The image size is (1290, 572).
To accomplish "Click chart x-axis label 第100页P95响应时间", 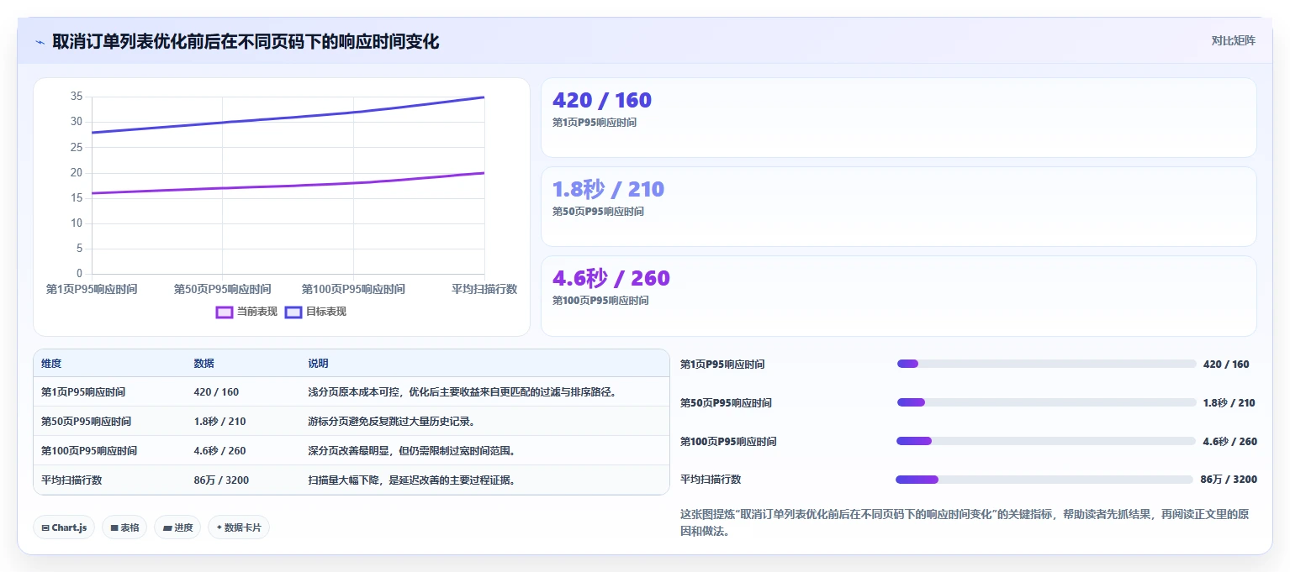I will 353,289.
